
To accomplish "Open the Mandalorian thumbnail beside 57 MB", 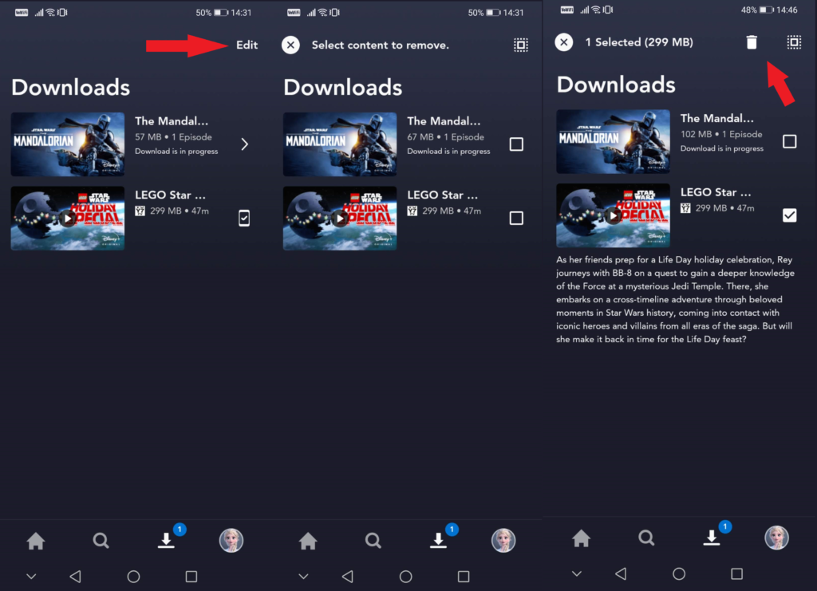I will tap(68, 144).
